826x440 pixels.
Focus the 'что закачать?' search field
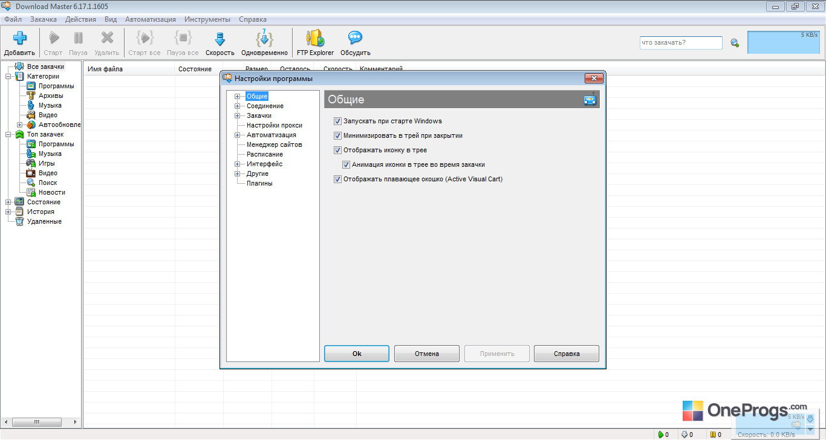[681, 43]
